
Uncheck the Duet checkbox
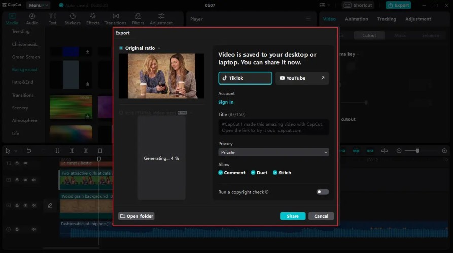(253, 173)
